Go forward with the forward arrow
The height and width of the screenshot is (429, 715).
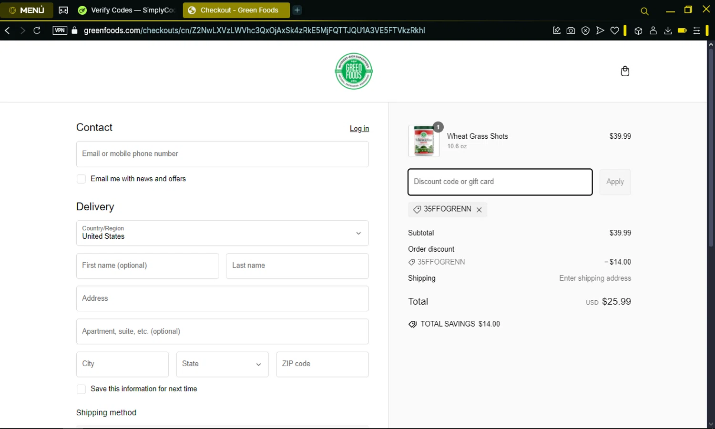coord(22,31)
